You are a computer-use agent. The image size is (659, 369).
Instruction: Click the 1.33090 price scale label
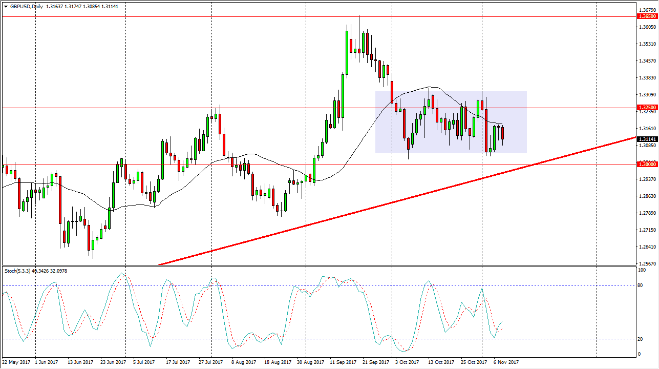coord(647,94)
